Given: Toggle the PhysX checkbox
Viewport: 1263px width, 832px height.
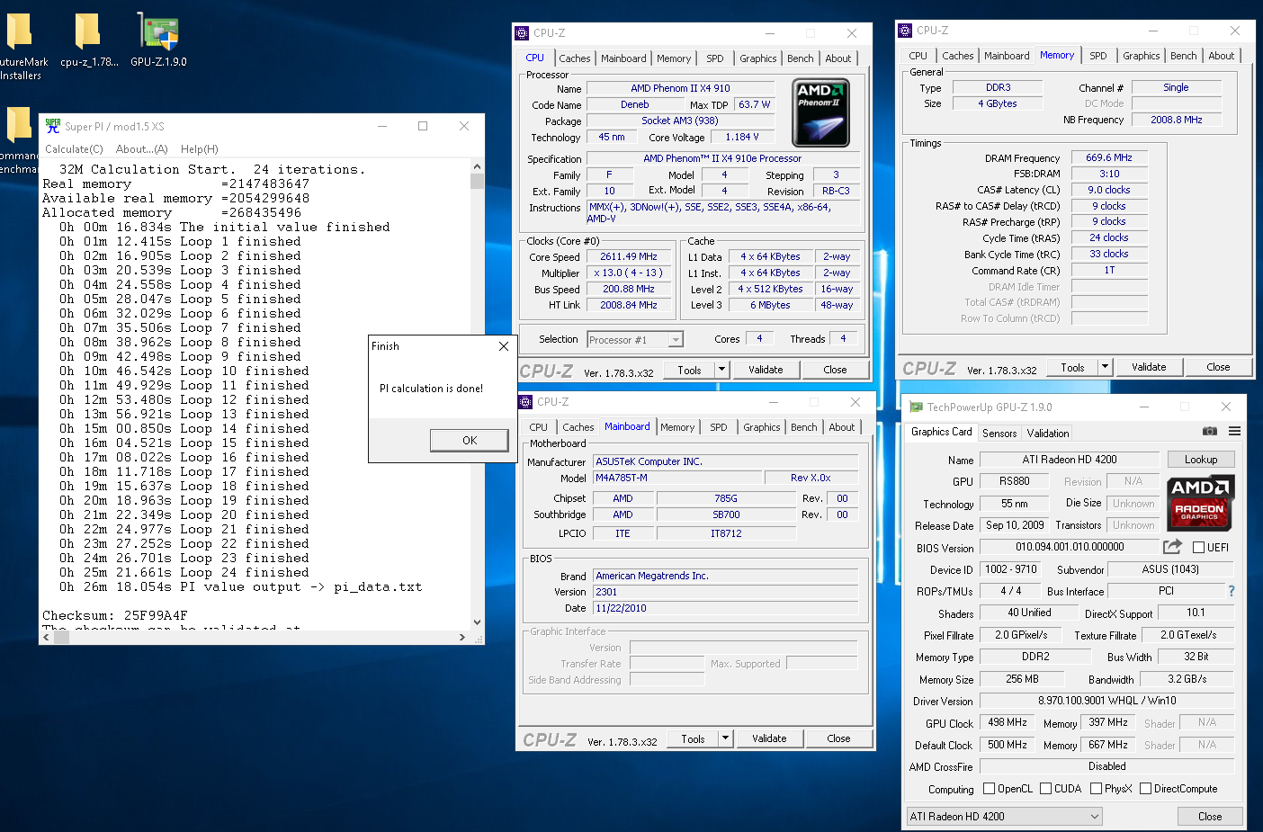Looking at the screenshot, I should [x=1096, y=789].
